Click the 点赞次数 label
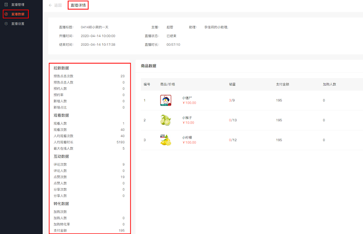 tap(60, 177)
